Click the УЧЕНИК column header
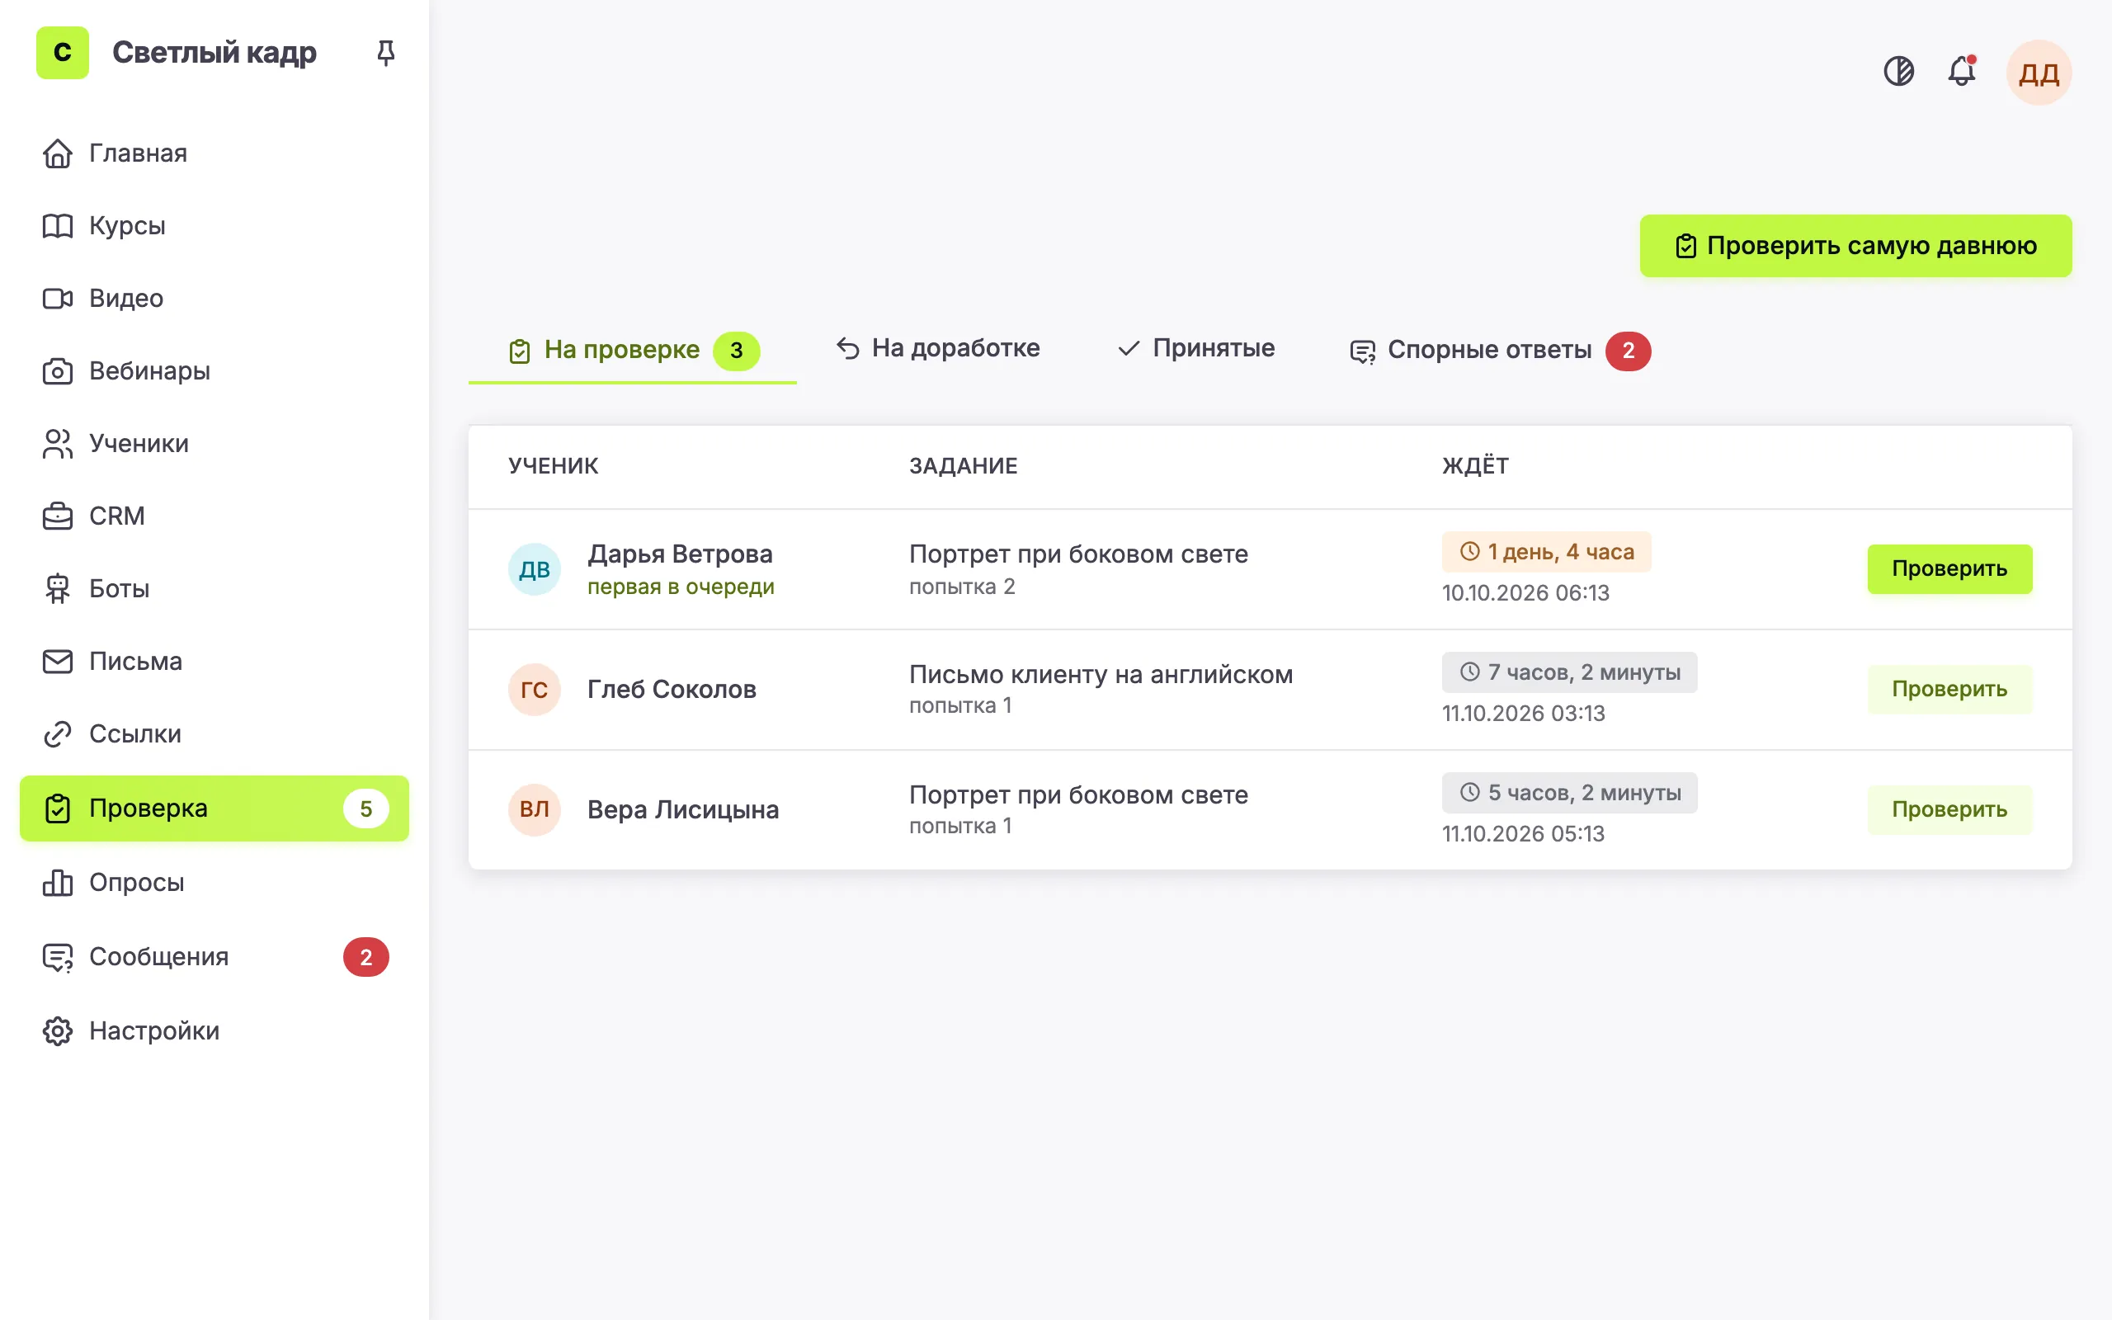Screen dimensions: 2112x1320 tap(554, 466)
